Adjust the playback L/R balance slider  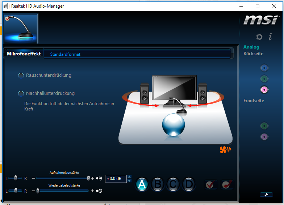click(x=15, y=191)
